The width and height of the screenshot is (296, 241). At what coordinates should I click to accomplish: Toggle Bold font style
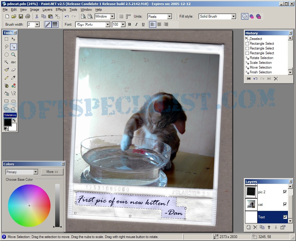[129, 24]
